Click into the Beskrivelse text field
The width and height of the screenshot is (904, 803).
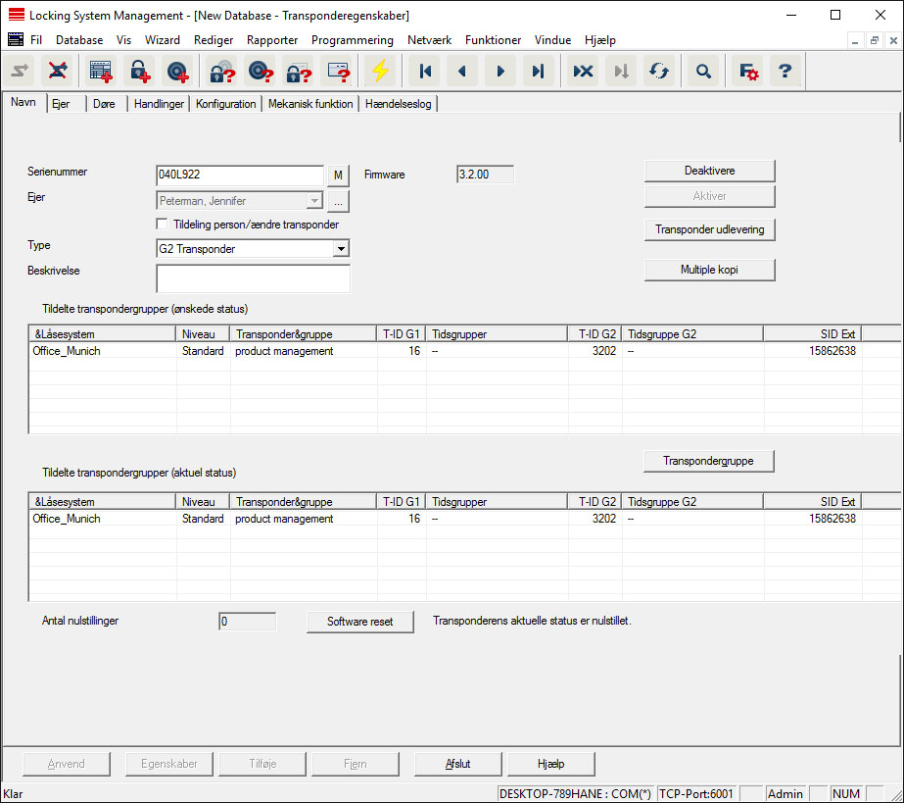[253, 278]
